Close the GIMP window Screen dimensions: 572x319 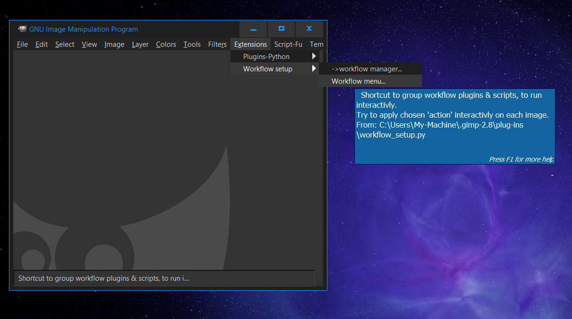pos(309,29)
